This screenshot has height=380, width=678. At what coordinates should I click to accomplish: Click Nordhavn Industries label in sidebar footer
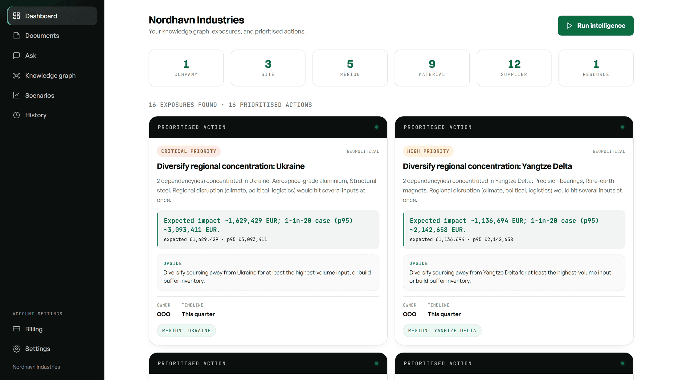pyautogui.click(x=36, y=367)
